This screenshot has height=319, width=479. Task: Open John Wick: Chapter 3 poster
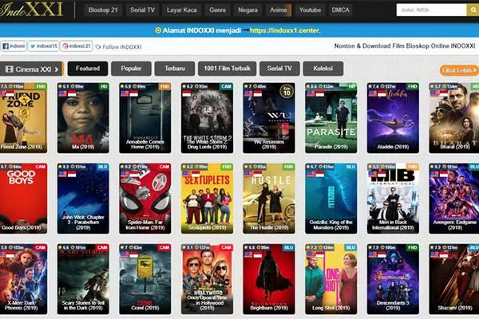pyautogui.click(x=83, y=199)
